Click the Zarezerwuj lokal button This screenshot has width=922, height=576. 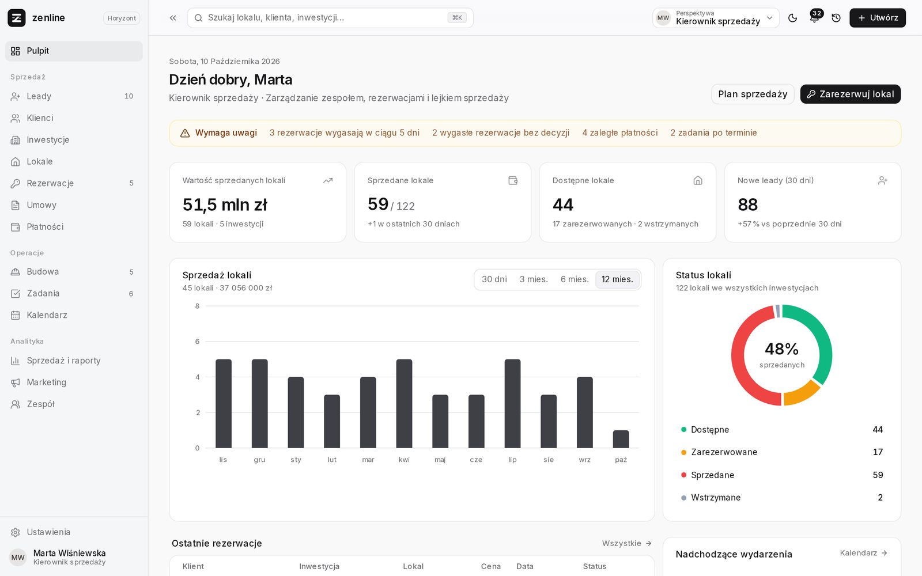click(851, 94)
